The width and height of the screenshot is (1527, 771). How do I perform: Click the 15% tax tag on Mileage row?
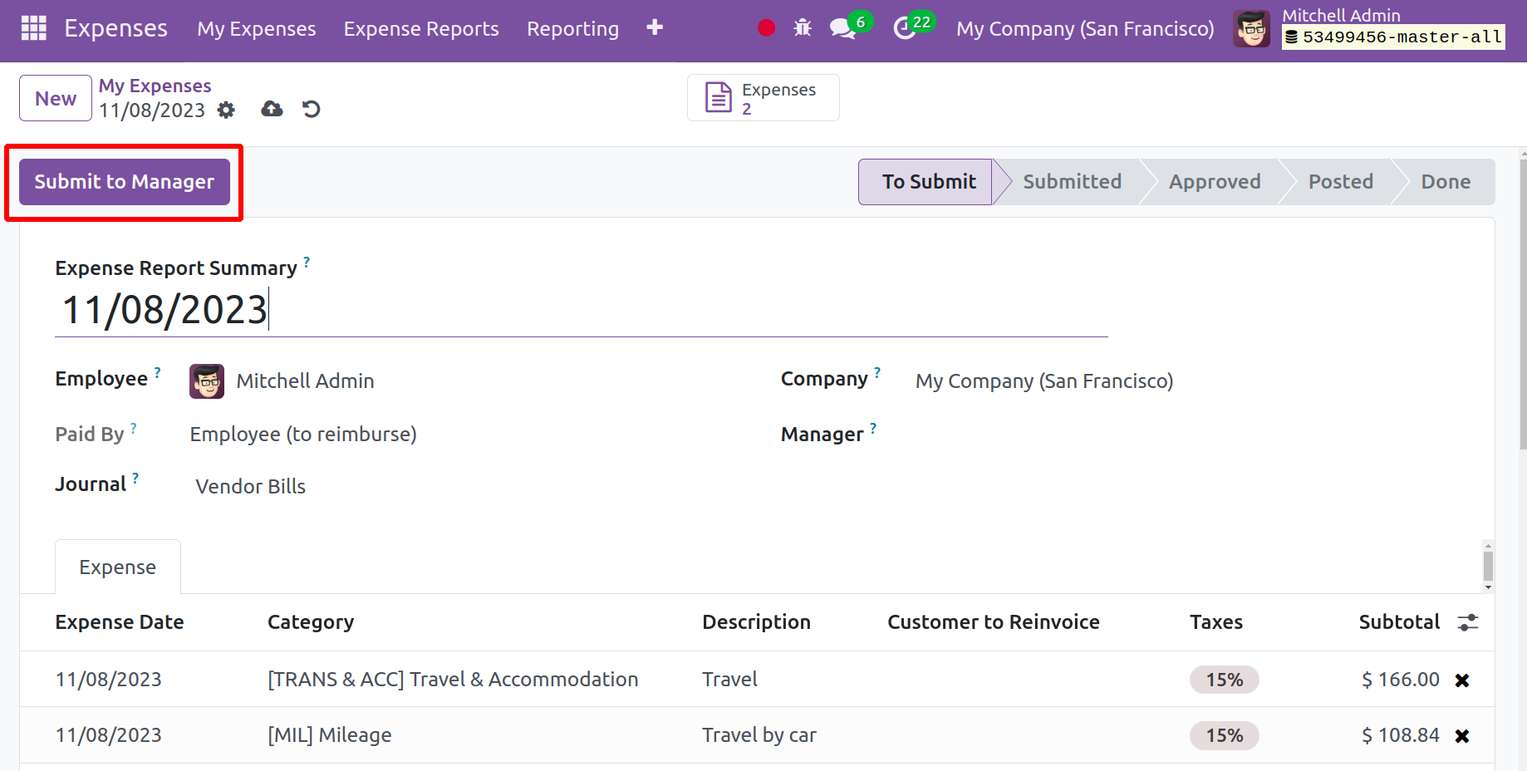coord(1225,736)
